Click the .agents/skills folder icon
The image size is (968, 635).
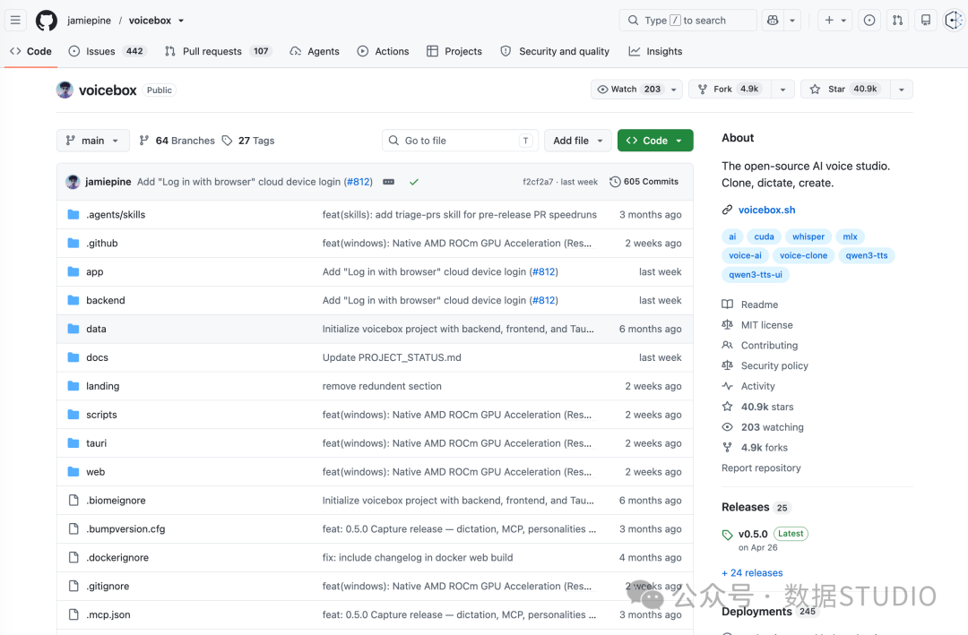point(73,215)
